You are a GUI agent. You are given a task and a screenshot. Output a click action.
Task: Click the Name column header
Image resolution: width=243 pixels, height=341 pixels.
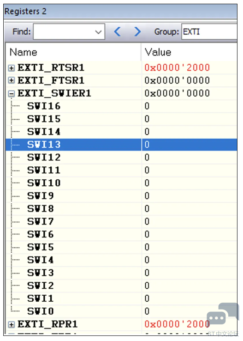pos(24,52)
